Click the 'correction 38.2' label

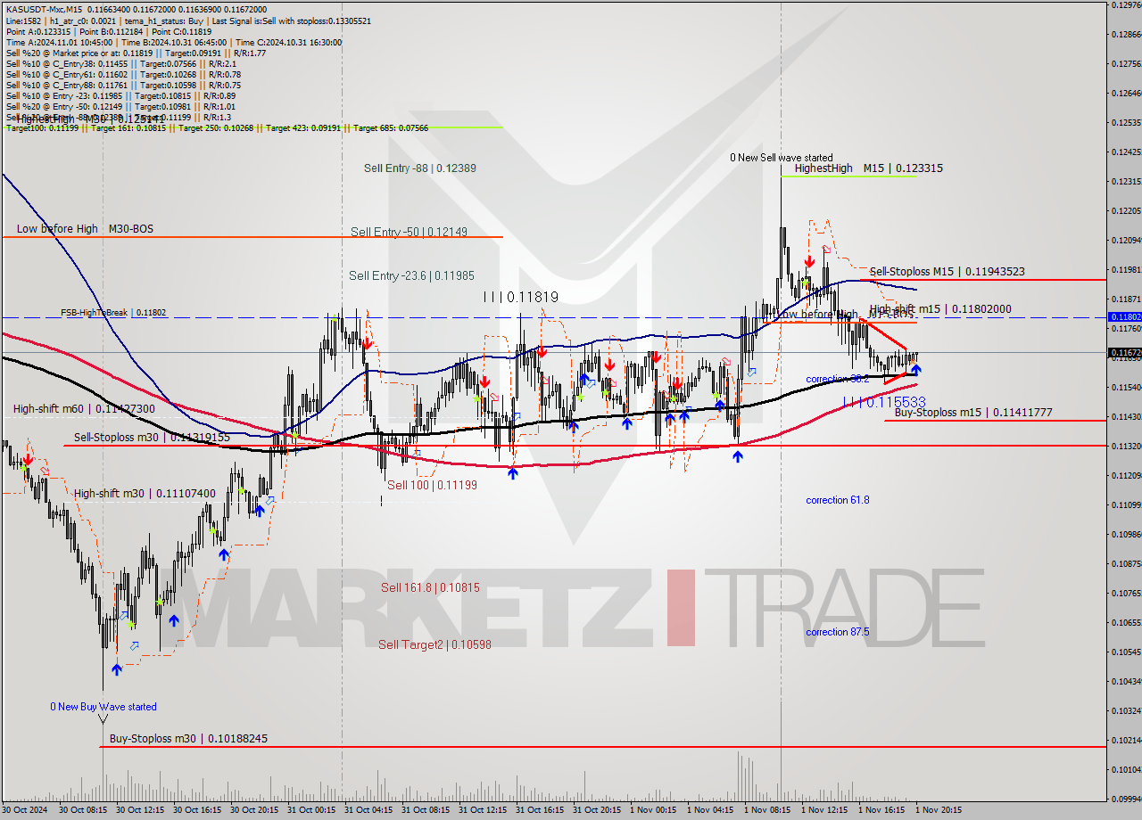tap(837, 380)
